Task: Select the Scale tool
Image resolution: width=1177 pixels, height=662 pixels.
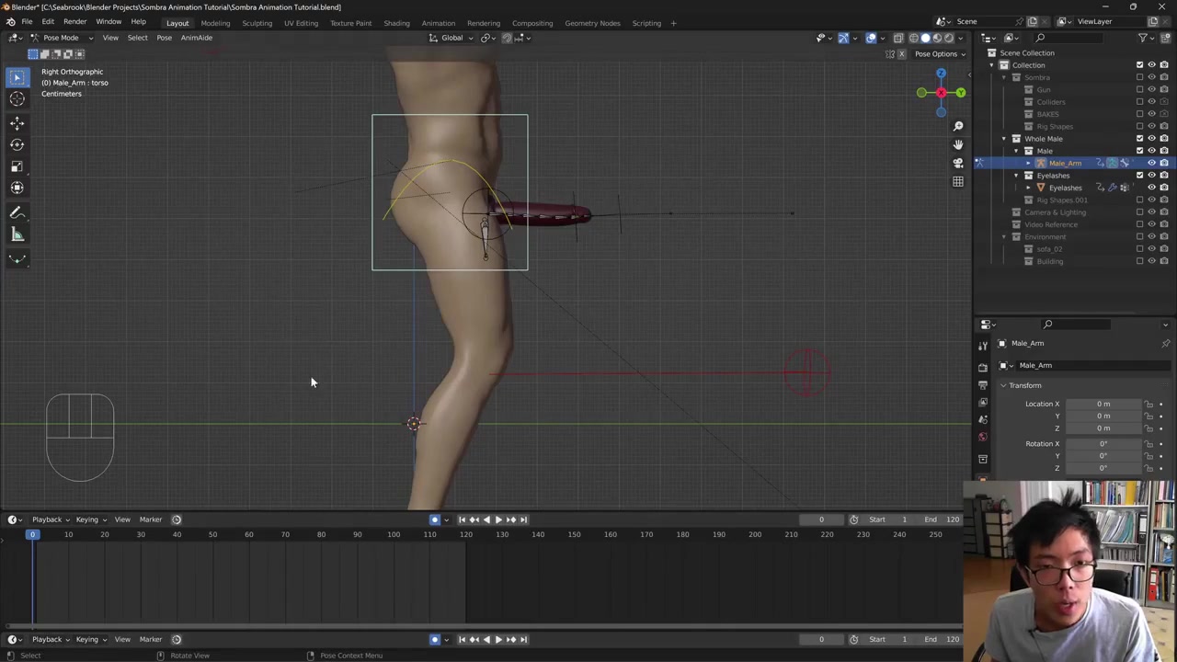Action: tap(17, 166)
